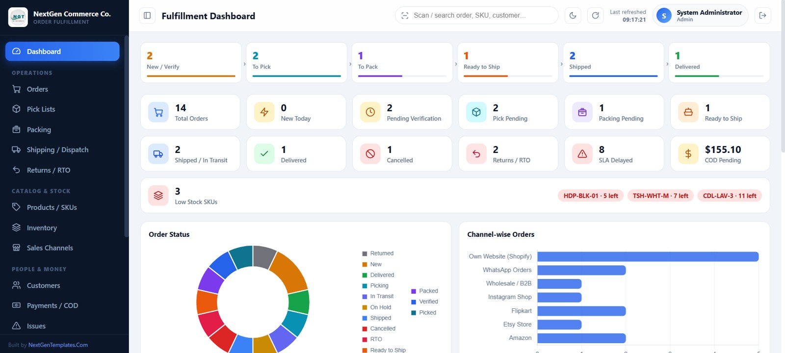
Task: Click the $155.10 COD Pending value
Action: pyautogui.click(x=723, y=150)
